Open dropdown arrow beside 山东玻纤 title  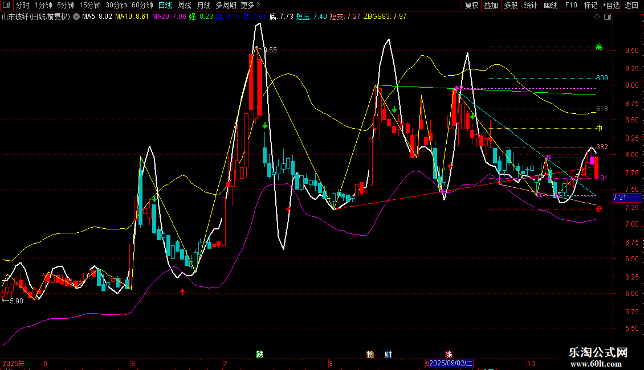(x=76, y=17)
